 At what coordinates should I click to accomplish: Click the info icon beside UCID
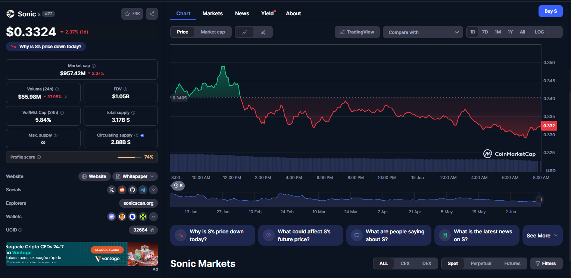click(20, 230)
